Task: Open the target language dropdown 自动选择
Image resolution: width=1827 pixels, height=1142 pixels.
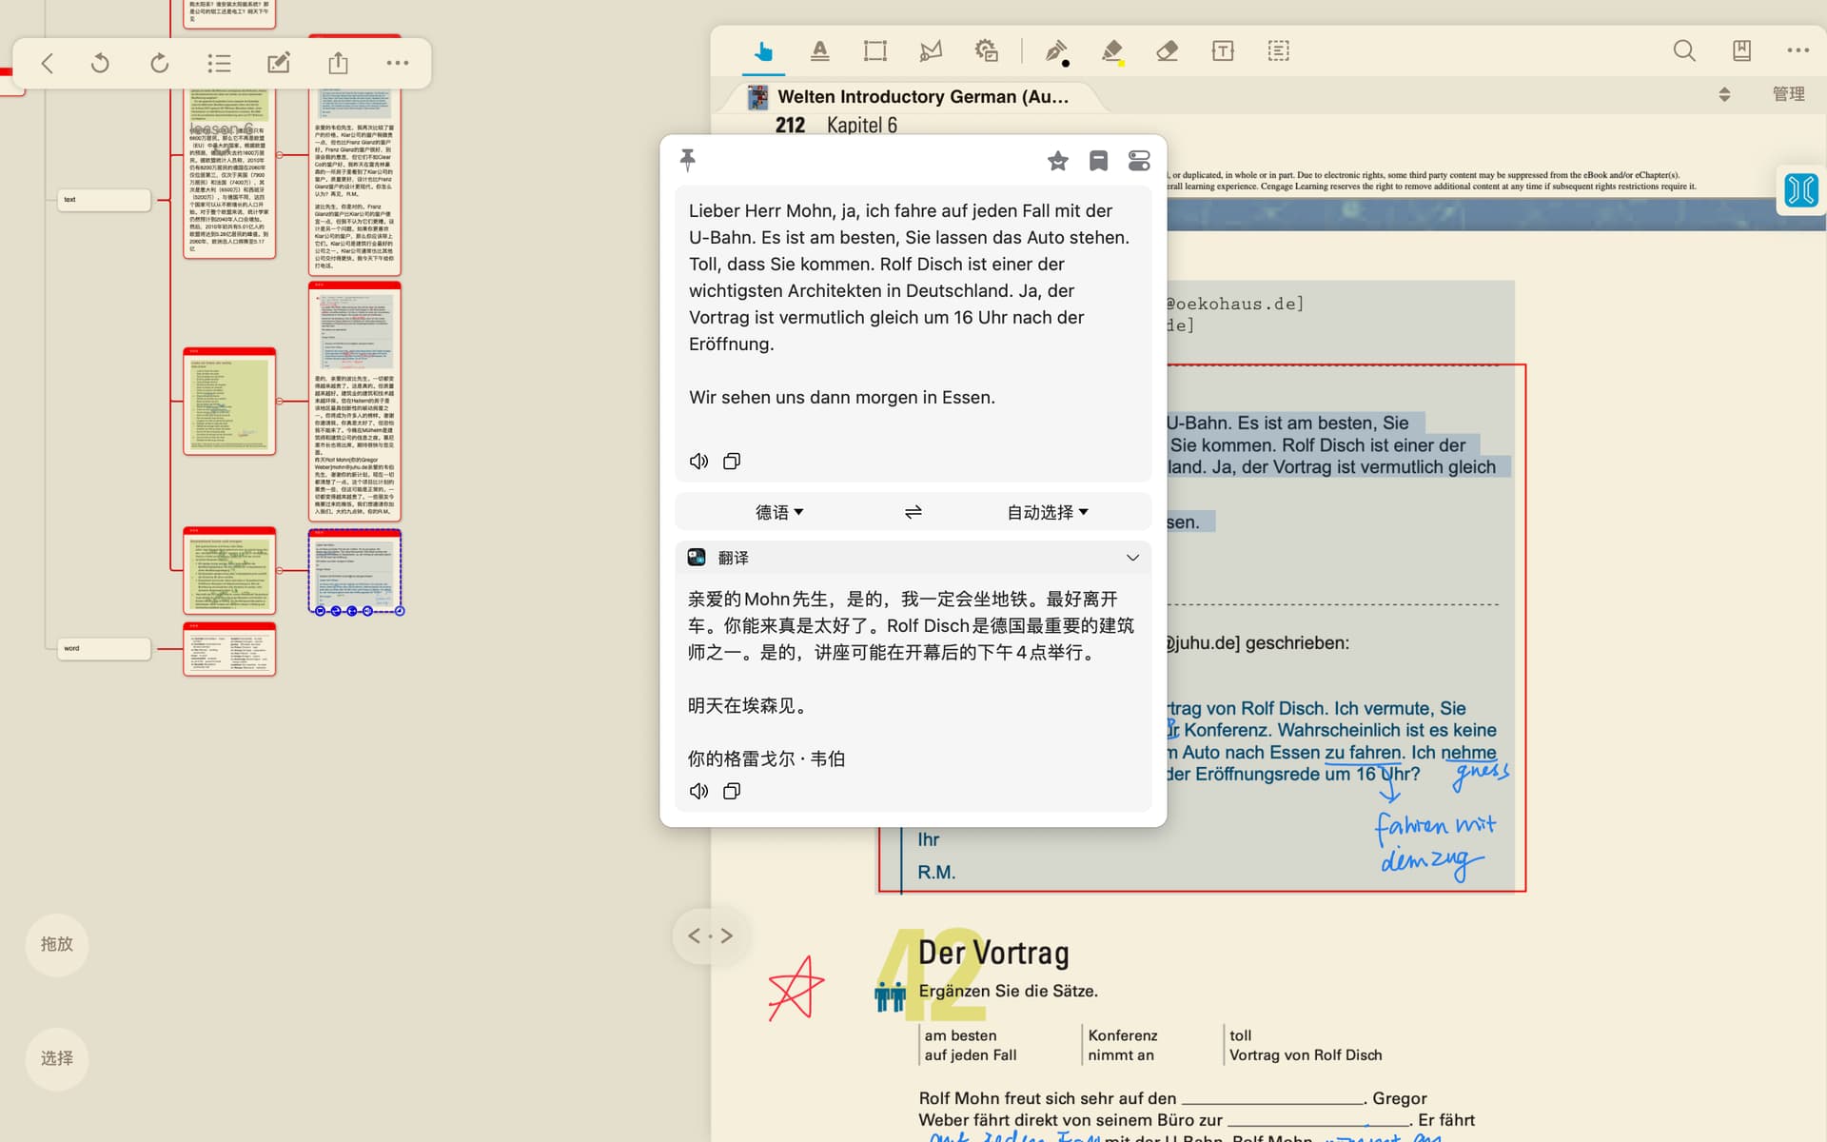Action: click(1048, 512)
